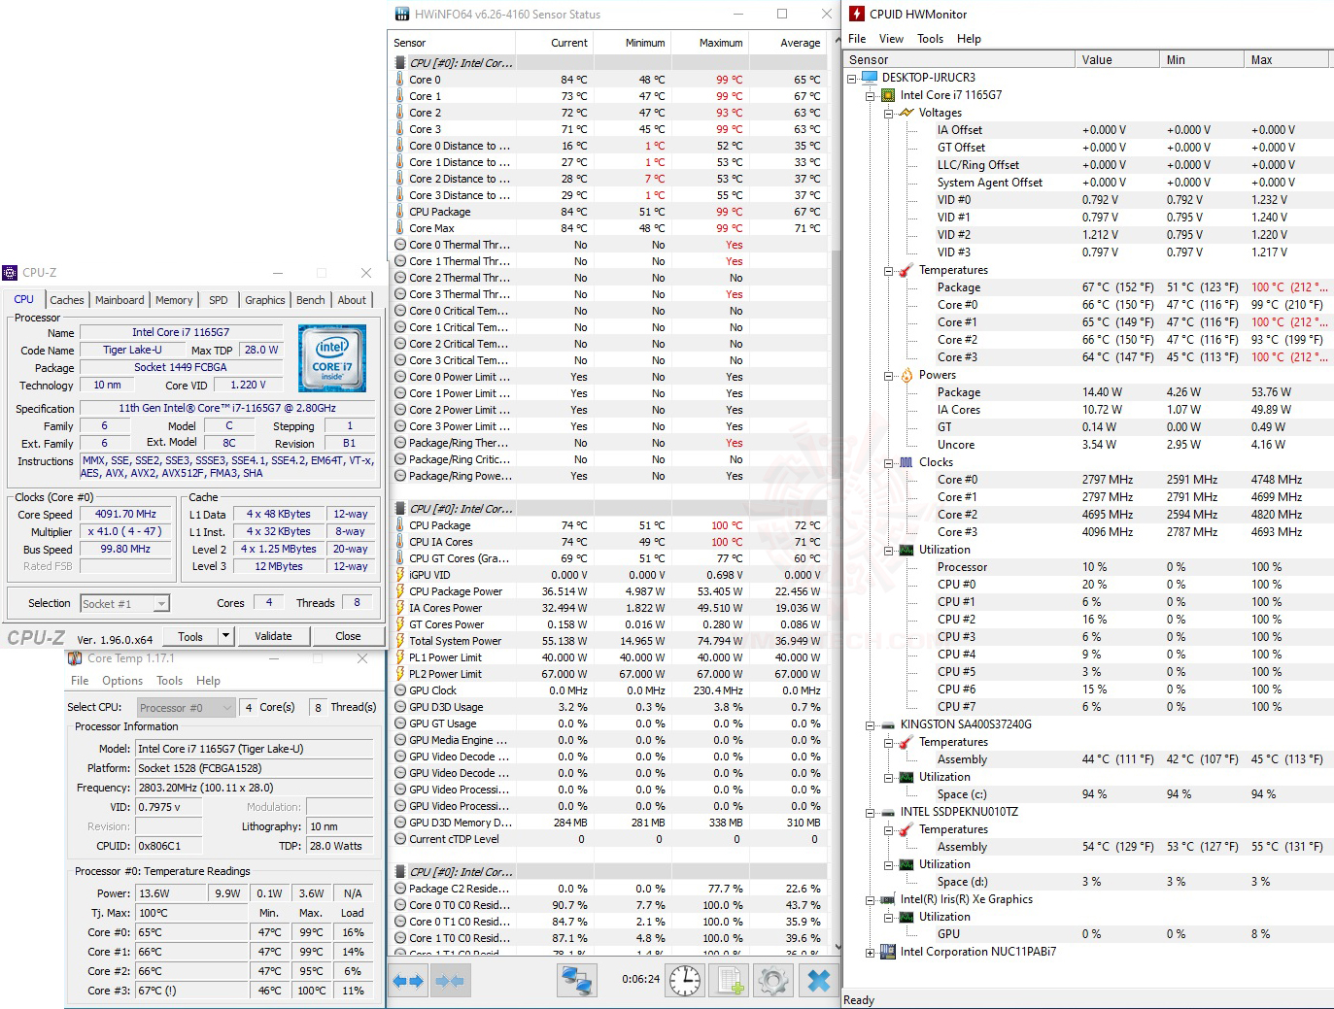Open the CPU-Z Tools dropdown arrow
The height and width of the screenshot is (1009, 1334).
tap(226, 636)
